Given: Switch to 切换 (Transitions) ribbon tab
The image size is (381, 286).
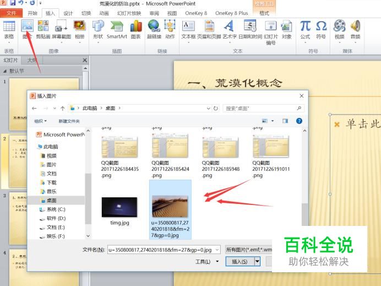Looking at the screenshot, I should coord(86,13).
